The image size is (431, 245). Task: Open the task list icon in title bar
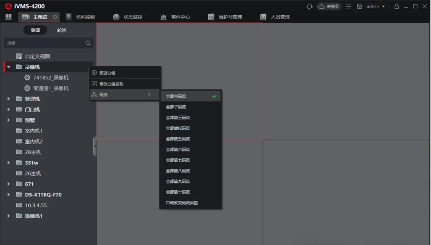(x=349, y=6)
